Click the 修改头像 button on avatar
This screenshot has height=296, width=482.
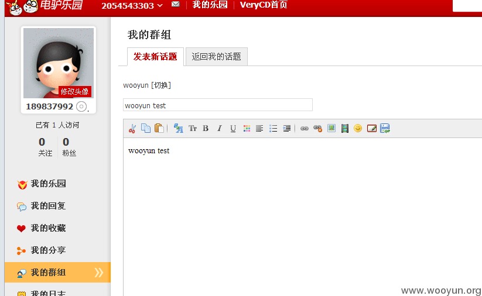click(75, 91)
